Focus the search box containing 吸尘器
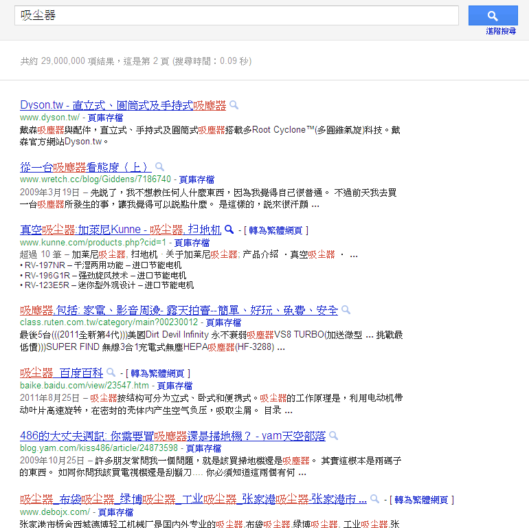Image resolution: width=529 pixels, height=528 pixels. coord(236,15)
